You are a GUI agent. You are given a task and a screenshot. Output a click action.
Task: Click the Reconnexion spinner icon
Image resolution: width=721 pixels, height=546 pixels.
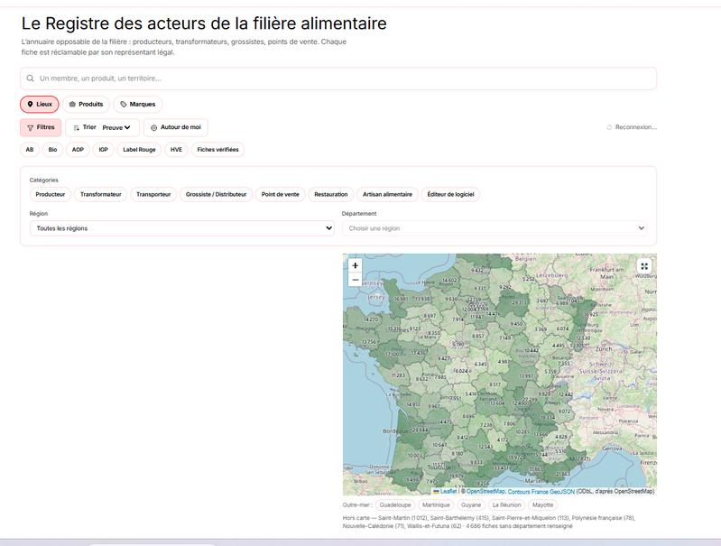tap(609, 127)
